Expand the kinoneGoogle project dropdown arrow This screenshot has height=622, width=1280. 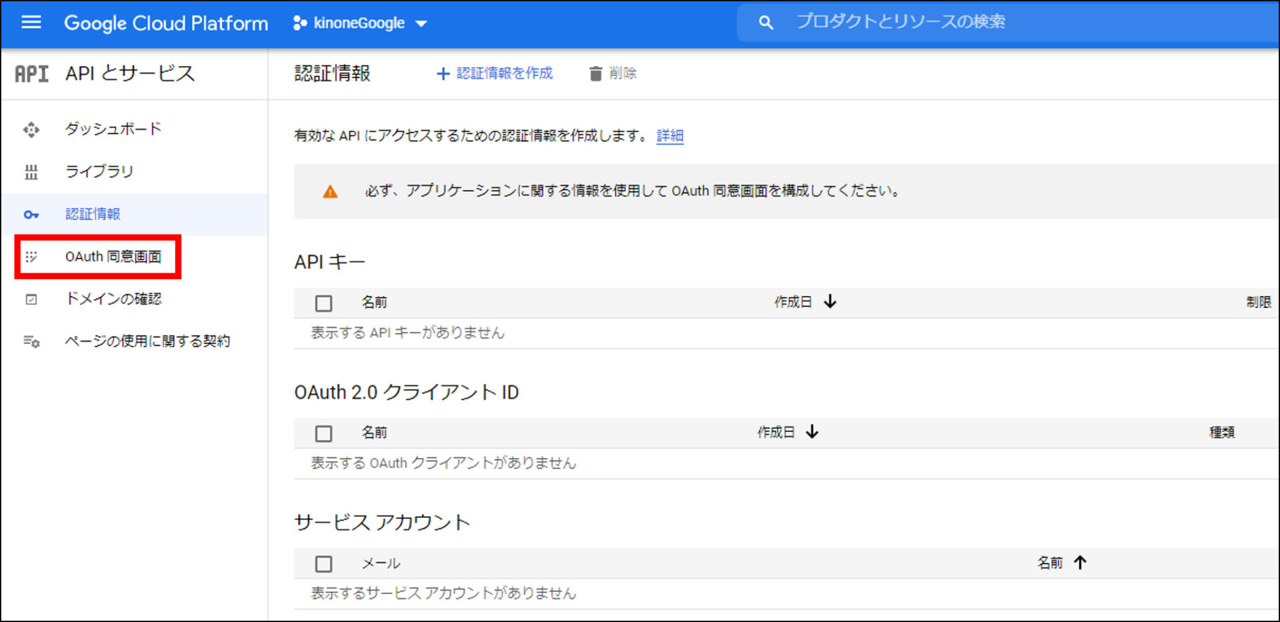point(421,24)
